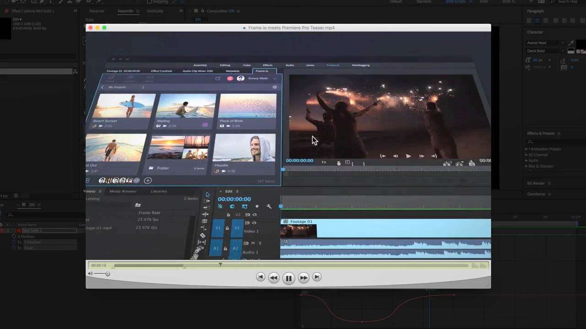Image resolution: width=586 pixels, height=329 pixels.
Task: Open the Wading clip thumbnail
Action: click(187, 106)
